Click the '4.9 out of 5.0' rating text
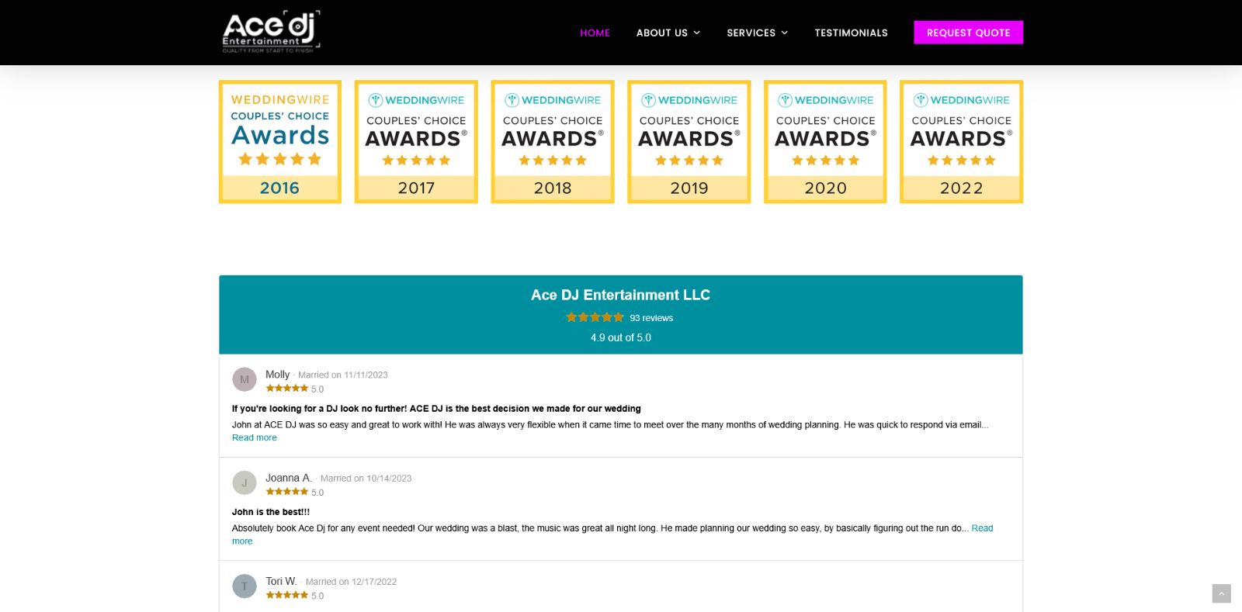The width and height of the screenshot is (1242, 612). [x=621, y=337]
